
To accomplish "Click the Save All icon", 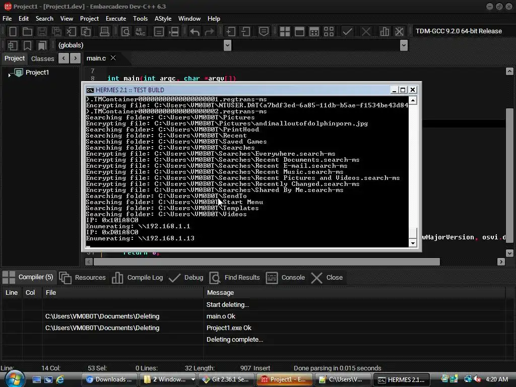I will pos(56,32).
